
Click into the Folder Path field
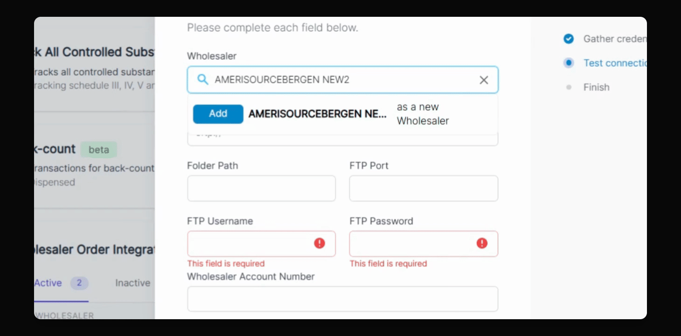click(x=261, y=189)
